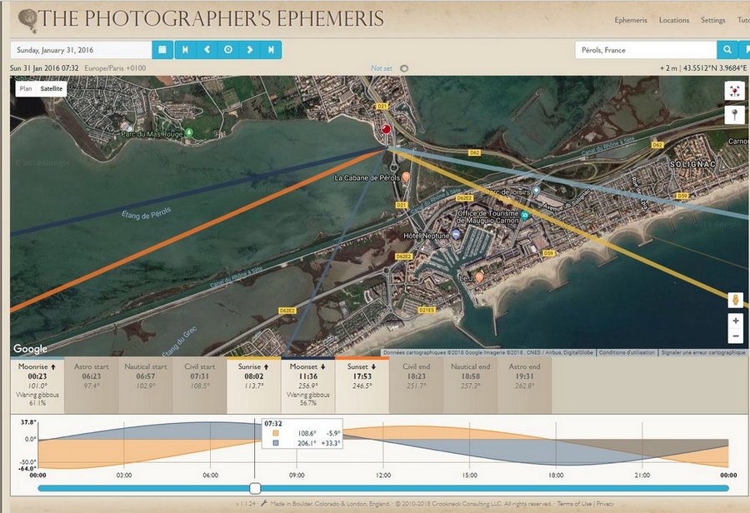Select the Moonrise 00:23 event panel
Viewport: 750px width, 513px height.
(x=37, y=385)
